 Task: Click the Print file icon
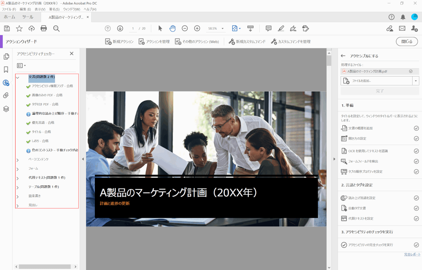tap(44, 29)
